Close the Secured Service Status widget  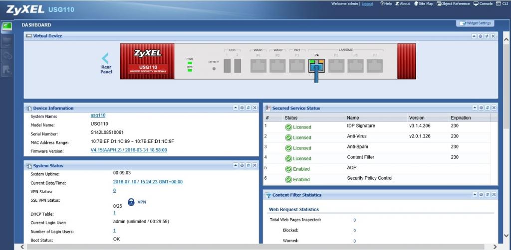[x=494, y=108]
